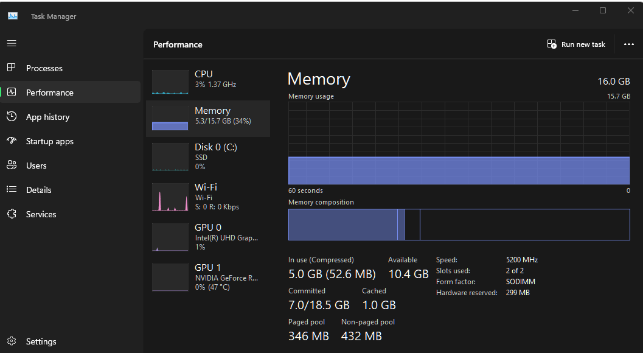Click the 432 MB non-paged pool value

[361, 336]
